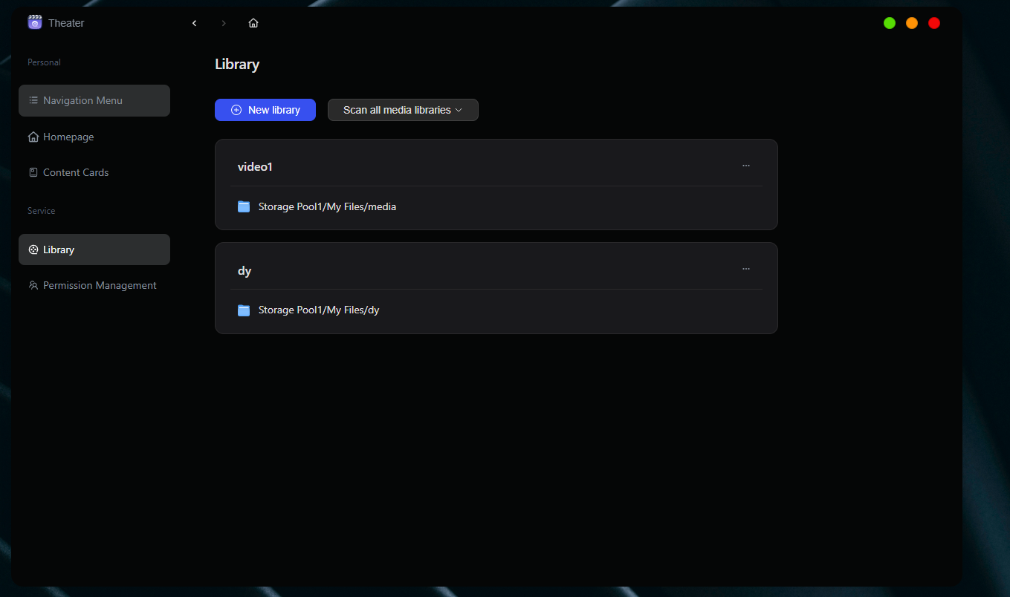Open options menu for dy library
The image size is (1010, 597).
pos(746,269)
